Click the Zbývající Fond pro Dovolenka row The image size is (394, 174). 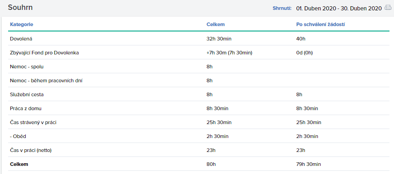pyautogui.click(x=199, y=53)
